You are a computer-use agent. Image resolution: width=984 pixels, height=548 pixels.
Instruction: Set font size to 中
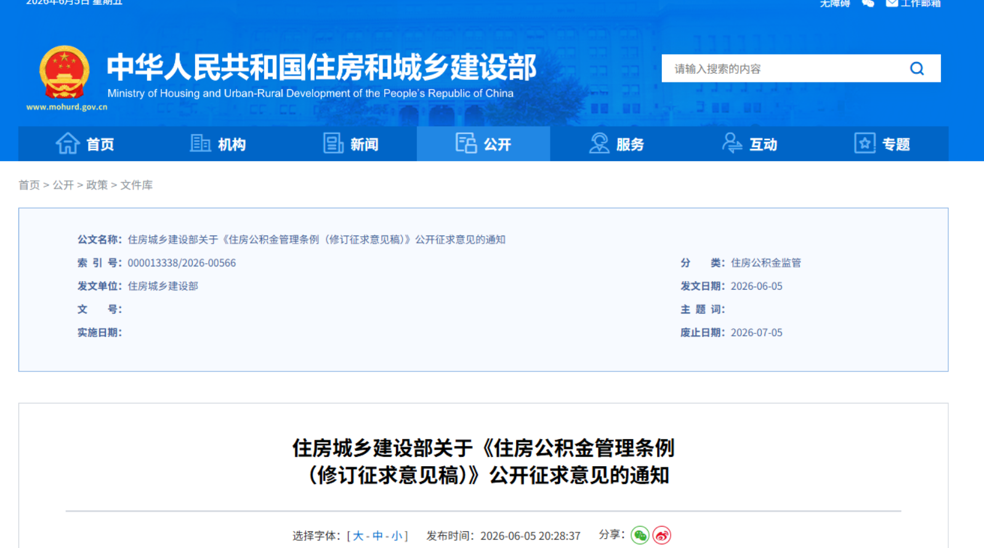tap(377, 536)
